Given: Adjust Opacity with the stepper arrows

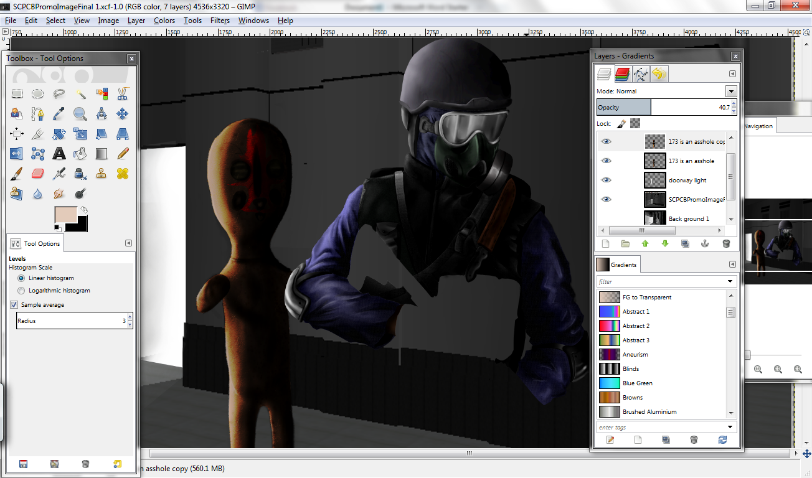Looking at the screenshot, I should [x=734, y=107].
